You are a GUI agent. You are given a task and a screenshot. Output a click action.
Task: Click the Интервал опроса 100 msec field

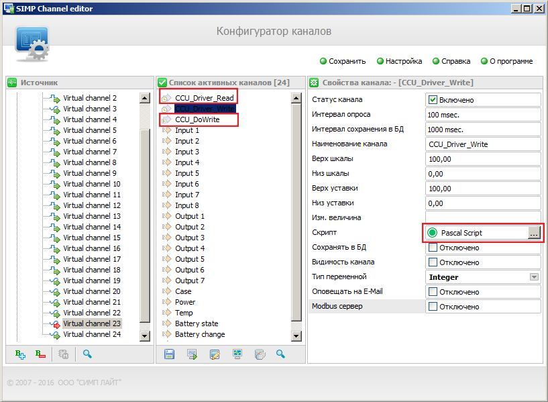click(x=483, y=115)
